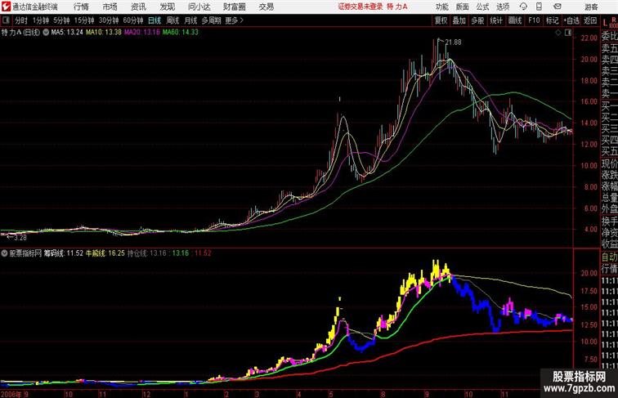Switch to the 60分钟 period

[133, 20]
